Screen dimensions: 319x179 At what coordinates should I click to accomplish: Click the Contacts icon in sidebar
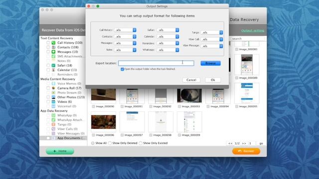tap(53, 47)
